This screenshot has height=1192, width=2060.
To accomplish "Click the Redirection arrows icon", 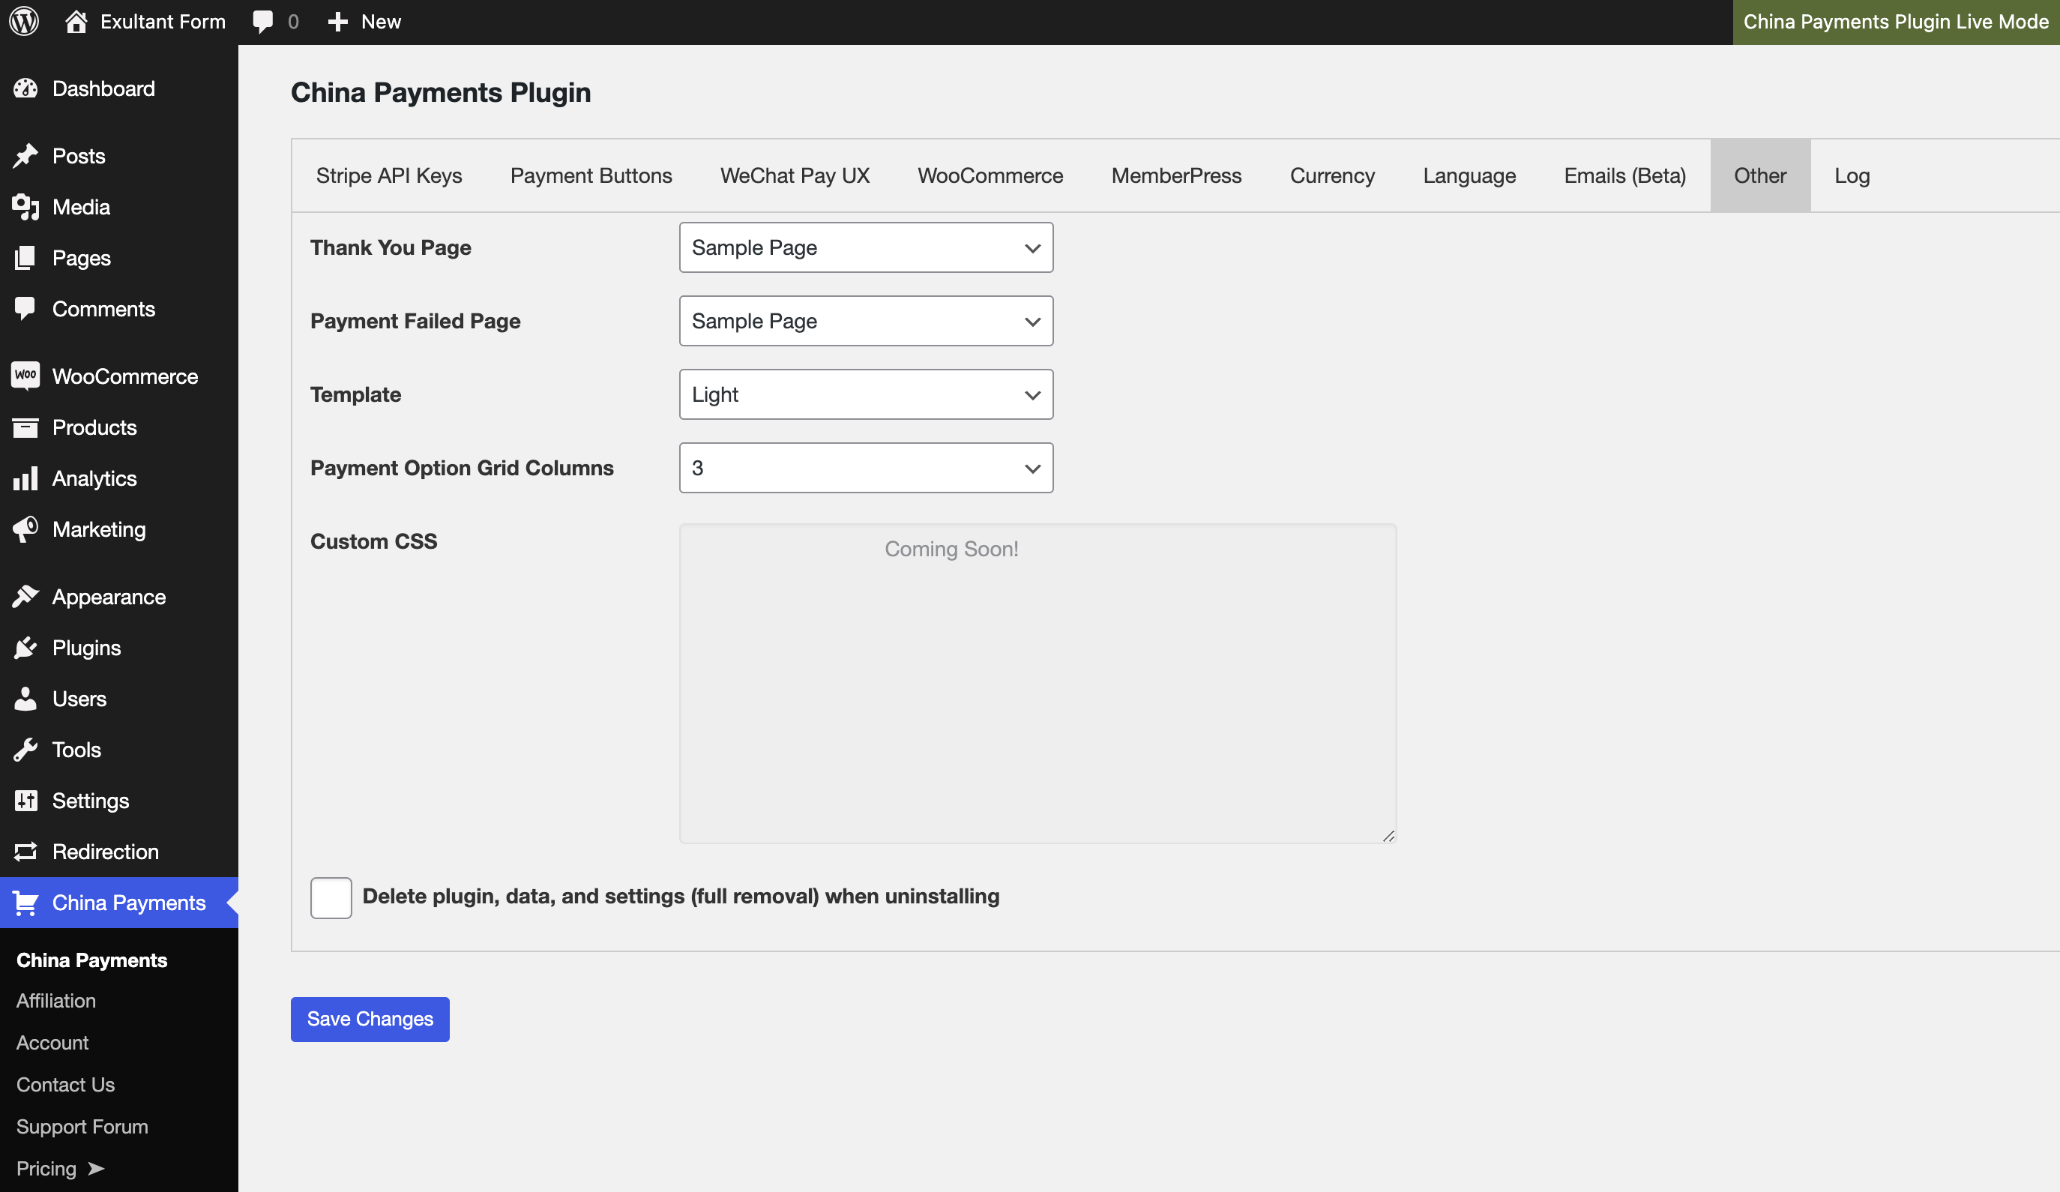I will [25, 851].
